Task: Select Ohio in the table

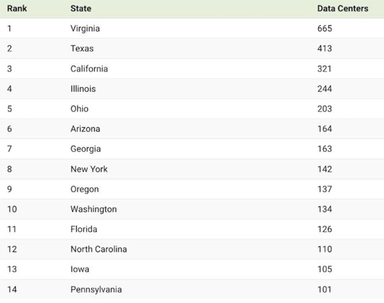Action: click(x=80, y=109)
